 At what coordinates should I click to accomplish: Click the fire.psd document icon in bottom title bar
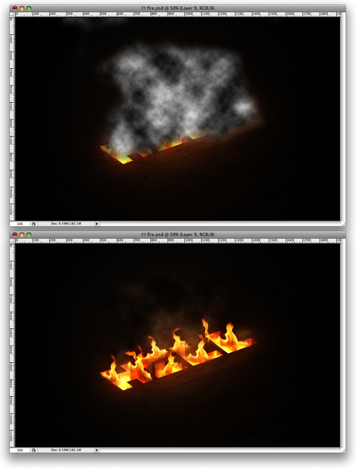143,234
